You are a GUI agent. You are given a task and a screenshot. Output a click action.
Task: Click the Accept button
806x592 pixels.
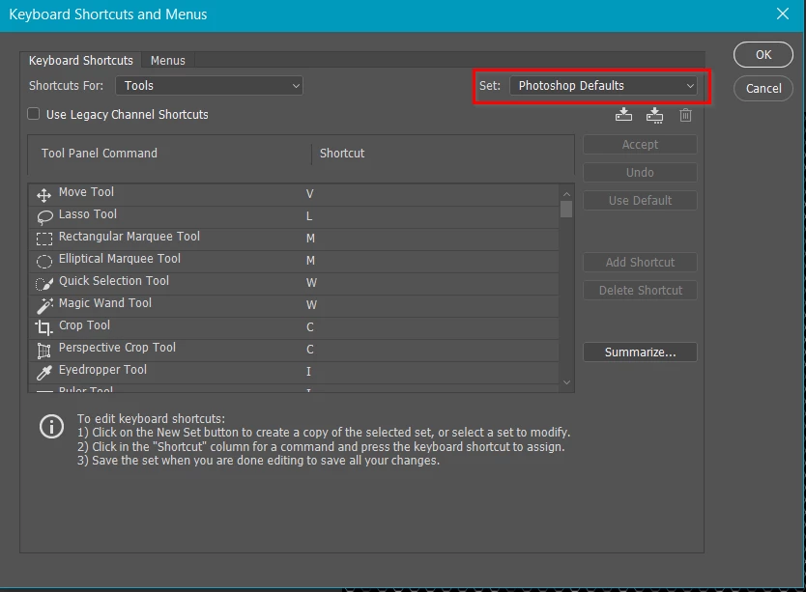point(640,145)
